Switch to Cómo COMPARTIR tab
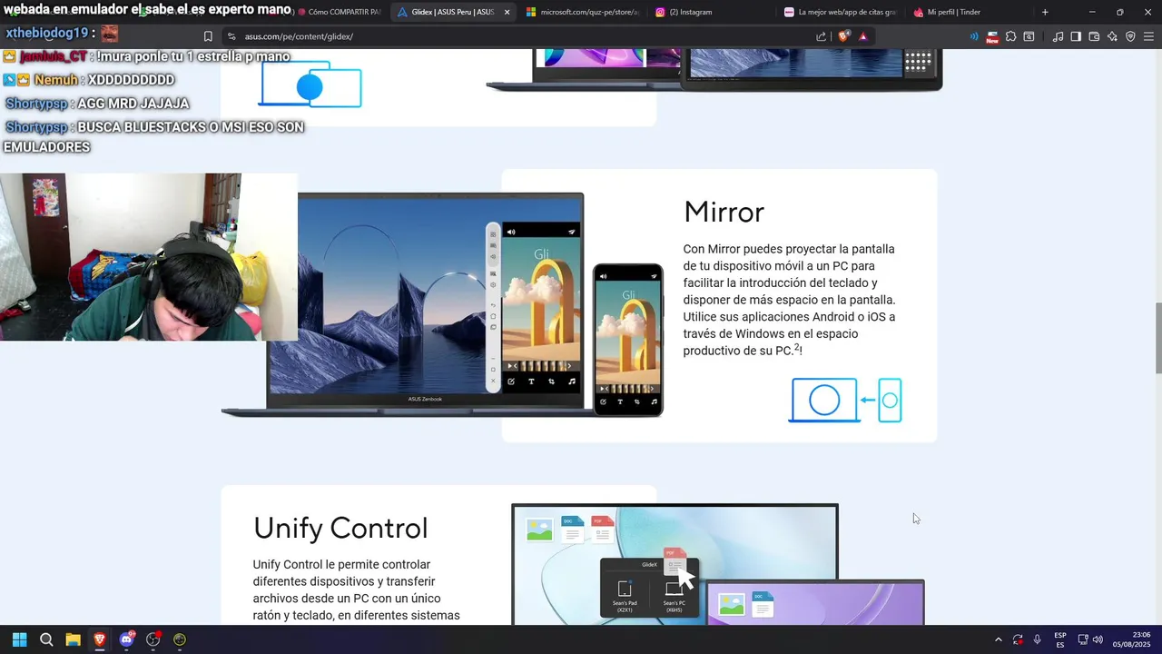 point(340,12)
